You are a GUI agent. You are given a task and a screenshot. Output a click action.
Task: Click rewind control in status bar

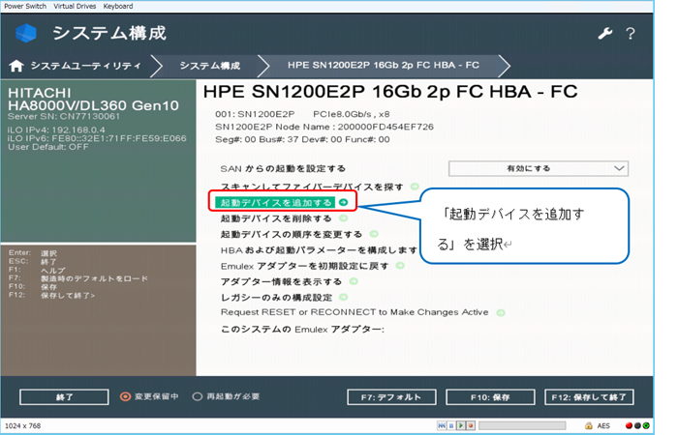point(442,426)
